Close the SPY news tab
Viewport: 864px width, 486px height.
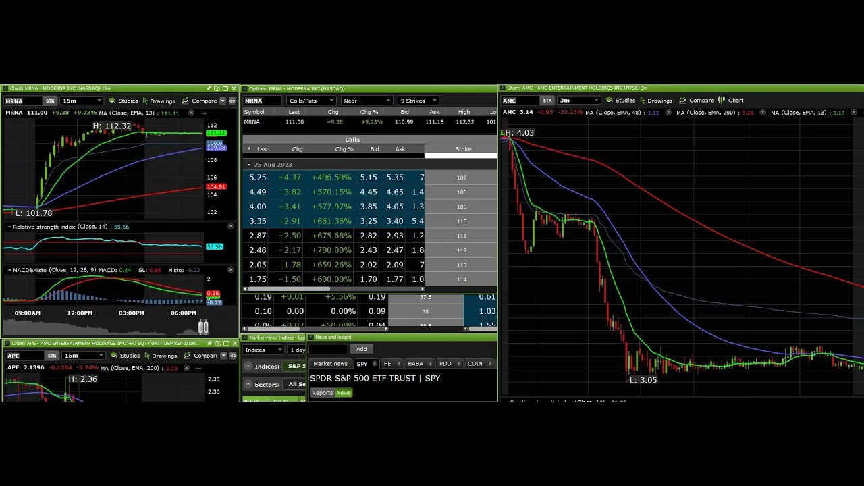pyautogui.click(x=375, y=364)
